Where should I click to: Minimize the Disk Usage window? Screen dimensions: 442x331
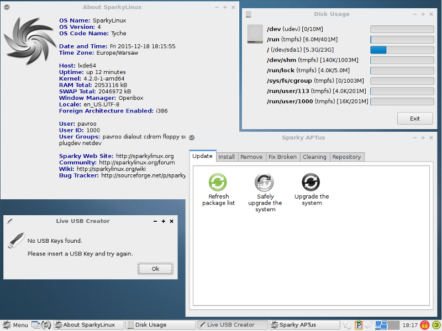(415, 14)
